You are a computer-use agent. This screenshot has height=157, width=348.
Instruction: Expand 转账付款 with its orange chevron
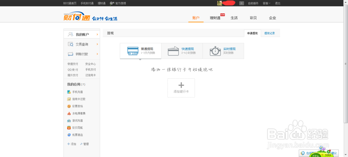pos(97,54)
